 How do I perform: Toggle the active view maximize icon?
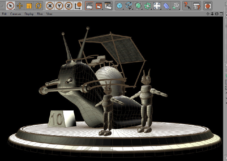pyautogui.click(x=221, y=14)
